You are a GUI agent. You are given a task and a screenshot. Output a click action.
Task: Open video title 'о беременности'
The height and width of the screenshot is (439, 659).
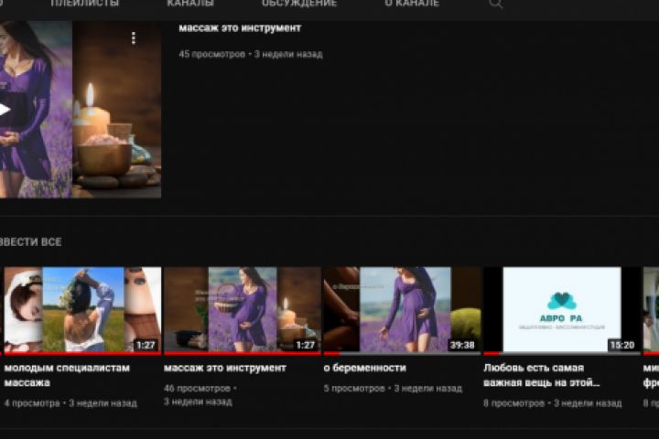tap(365, 368)
